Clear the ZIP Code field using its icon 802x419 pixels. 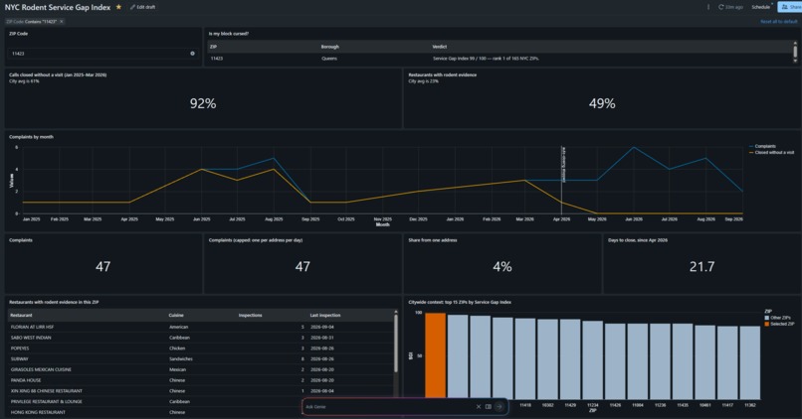(192, 53)
